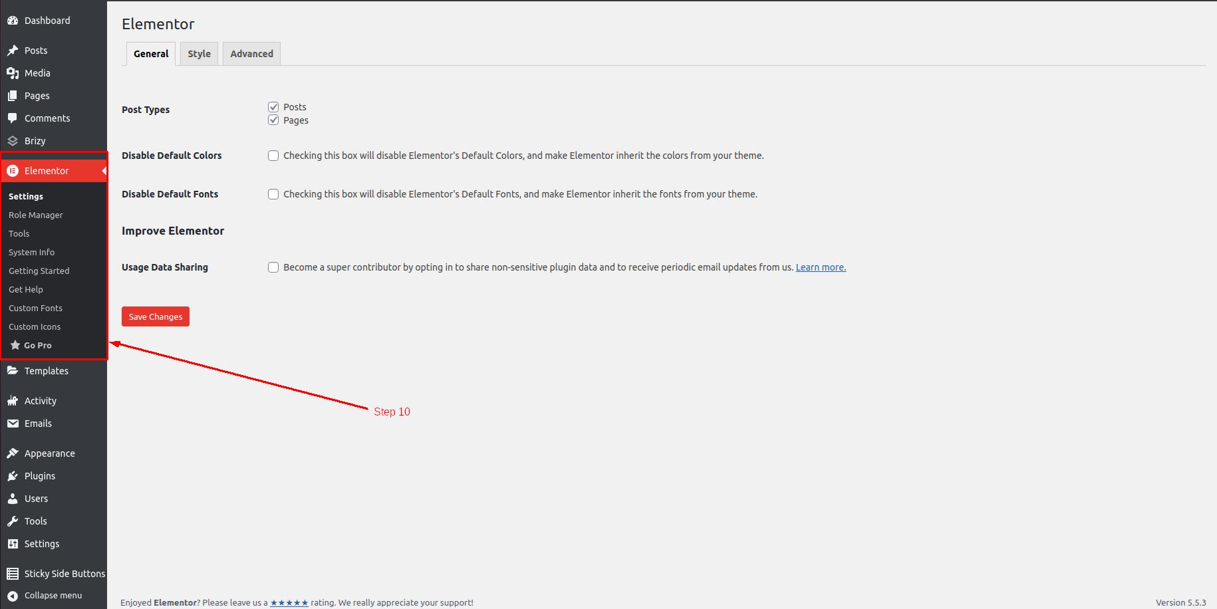
Task: Open Custom Fonts submenu item
Action: (x=36, y=308)
